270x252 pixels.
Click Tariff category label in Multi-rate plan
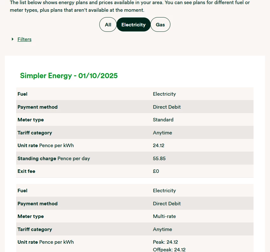[35, 229]
